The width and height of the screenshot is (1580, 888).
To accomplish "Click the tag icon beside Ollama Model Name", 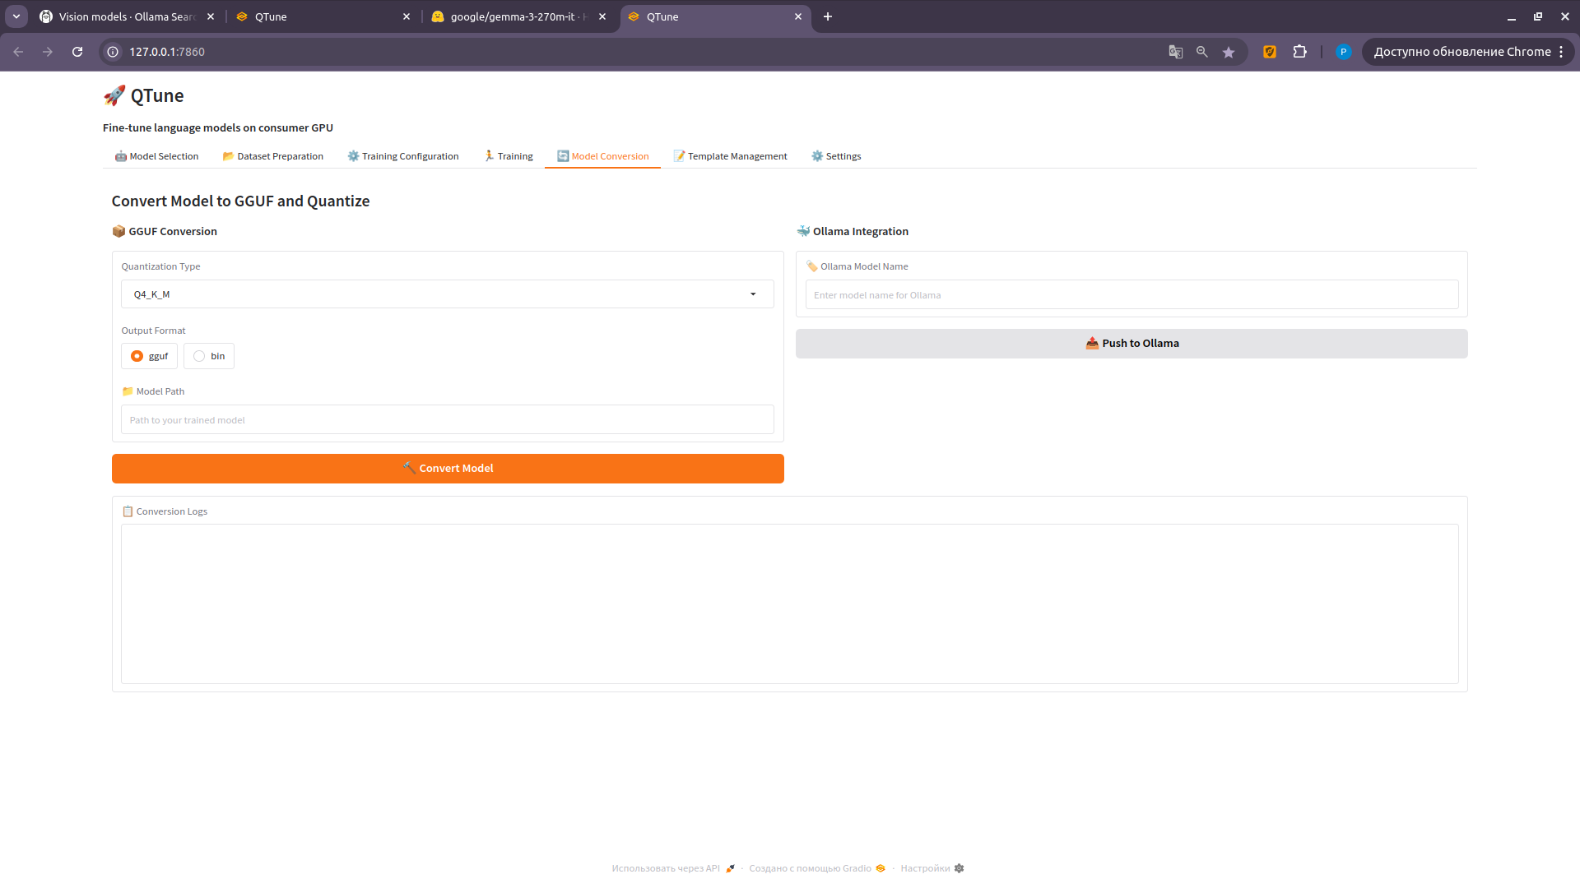I will (x=811, y=266).
